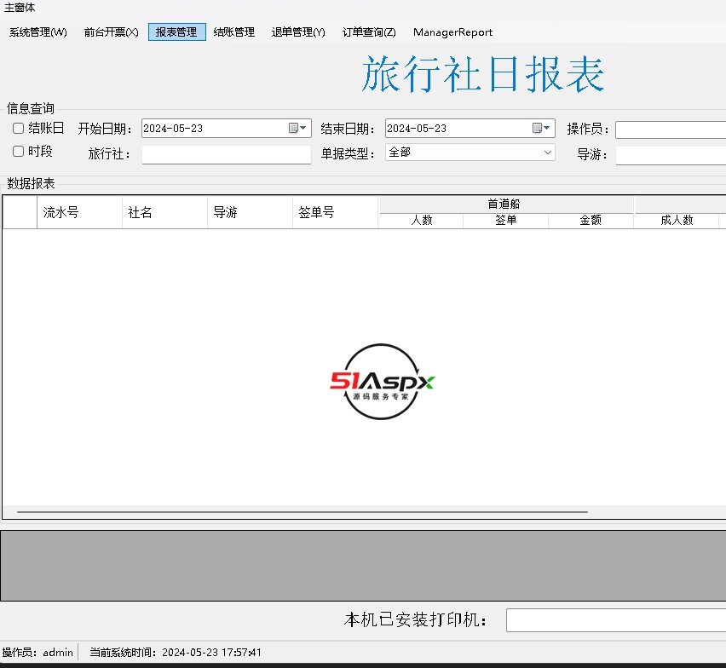Viewport: 726px width, 668px height.
Task: Focus the 操作员 input field
Action: (671, 130)
